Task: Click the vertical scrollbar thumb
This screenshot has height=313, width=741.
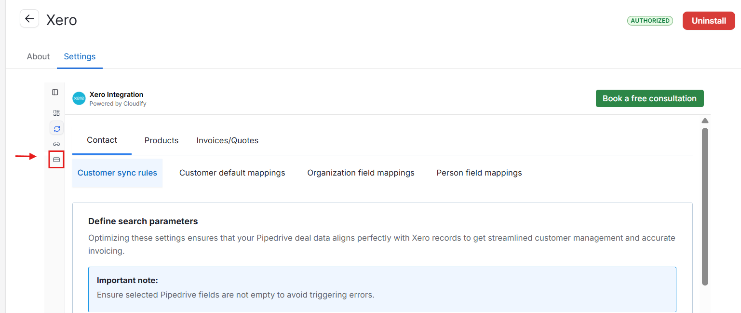Action: [705, 206]
